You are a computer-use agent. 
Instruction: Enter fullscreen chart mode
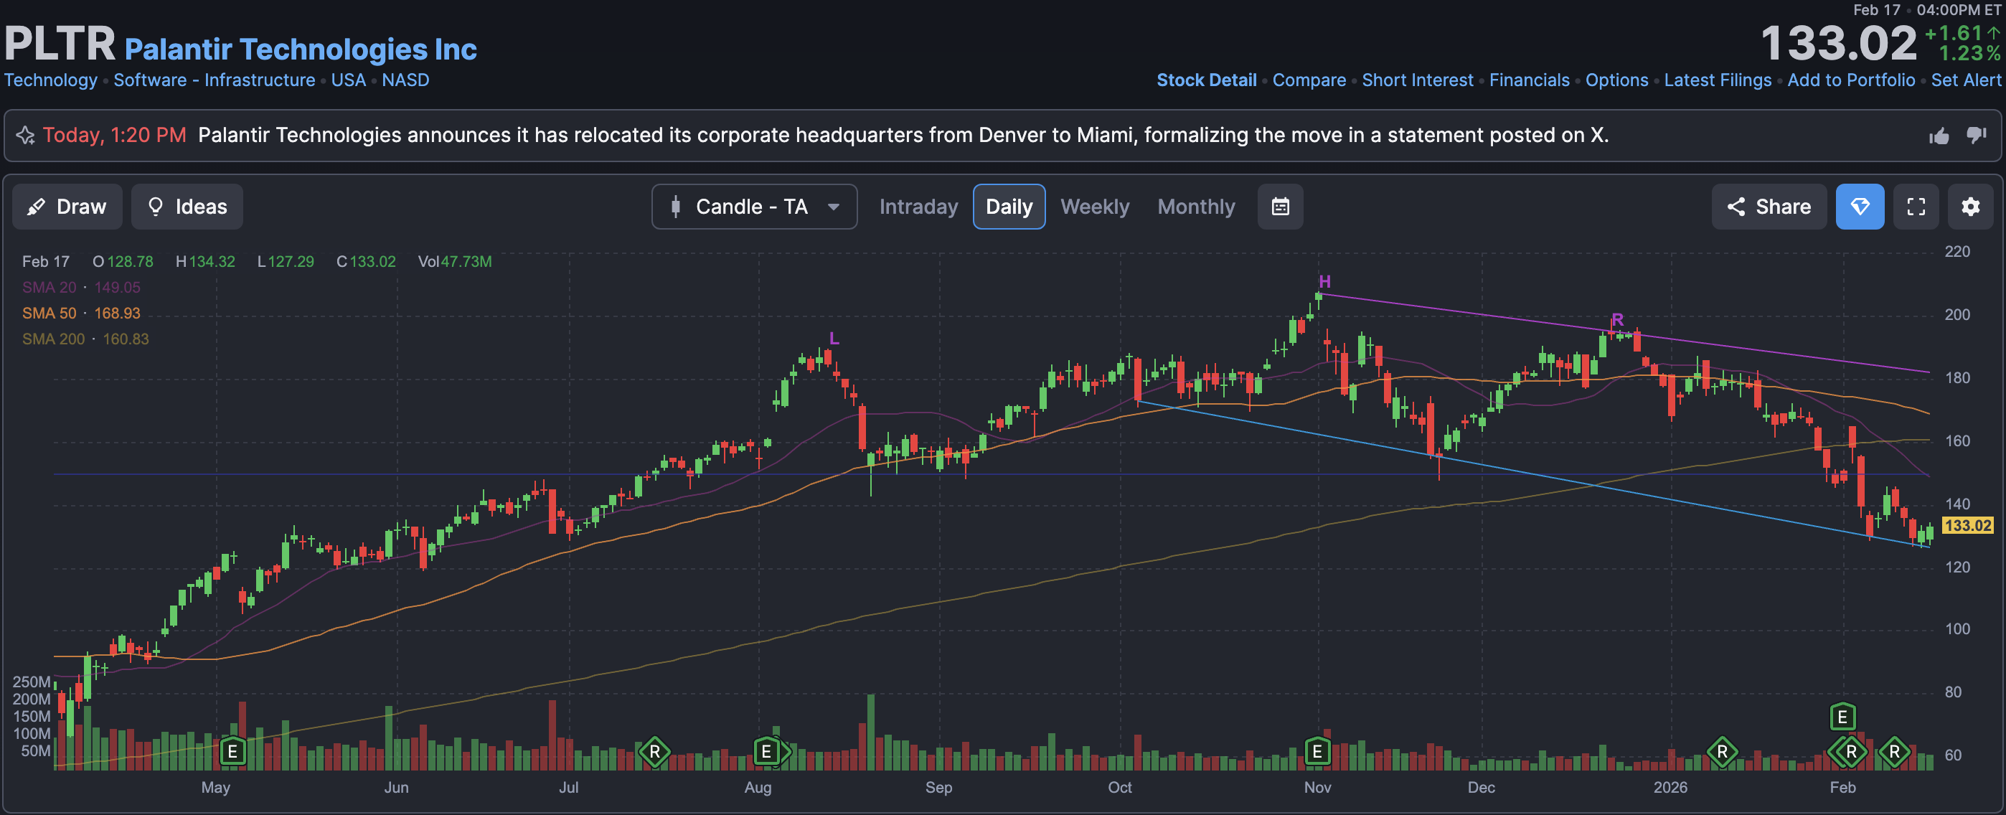coord(1915,207)
